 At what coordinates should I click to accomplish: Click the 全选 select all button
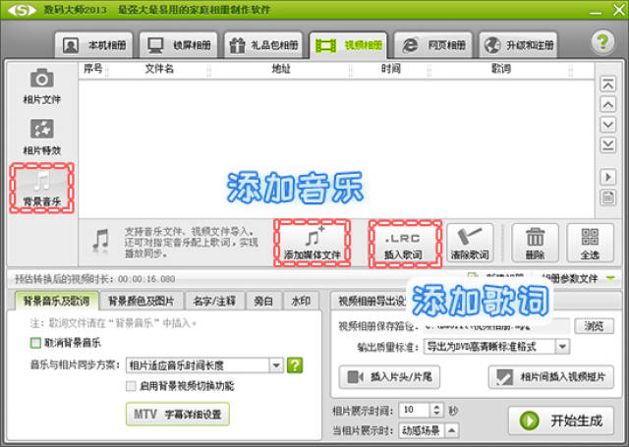click(x=590, y=243)
